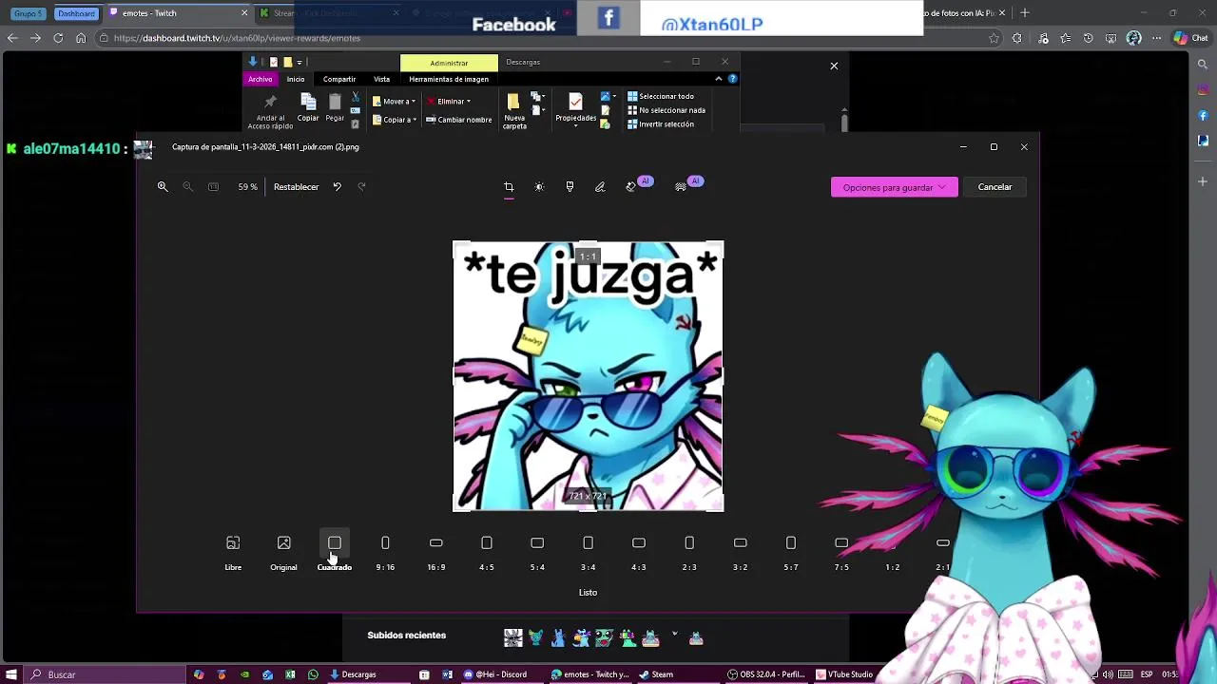Screen dimensions: 1217x684
Task: Pick the 7:5 aspect ratio
Action: (841, 552)
